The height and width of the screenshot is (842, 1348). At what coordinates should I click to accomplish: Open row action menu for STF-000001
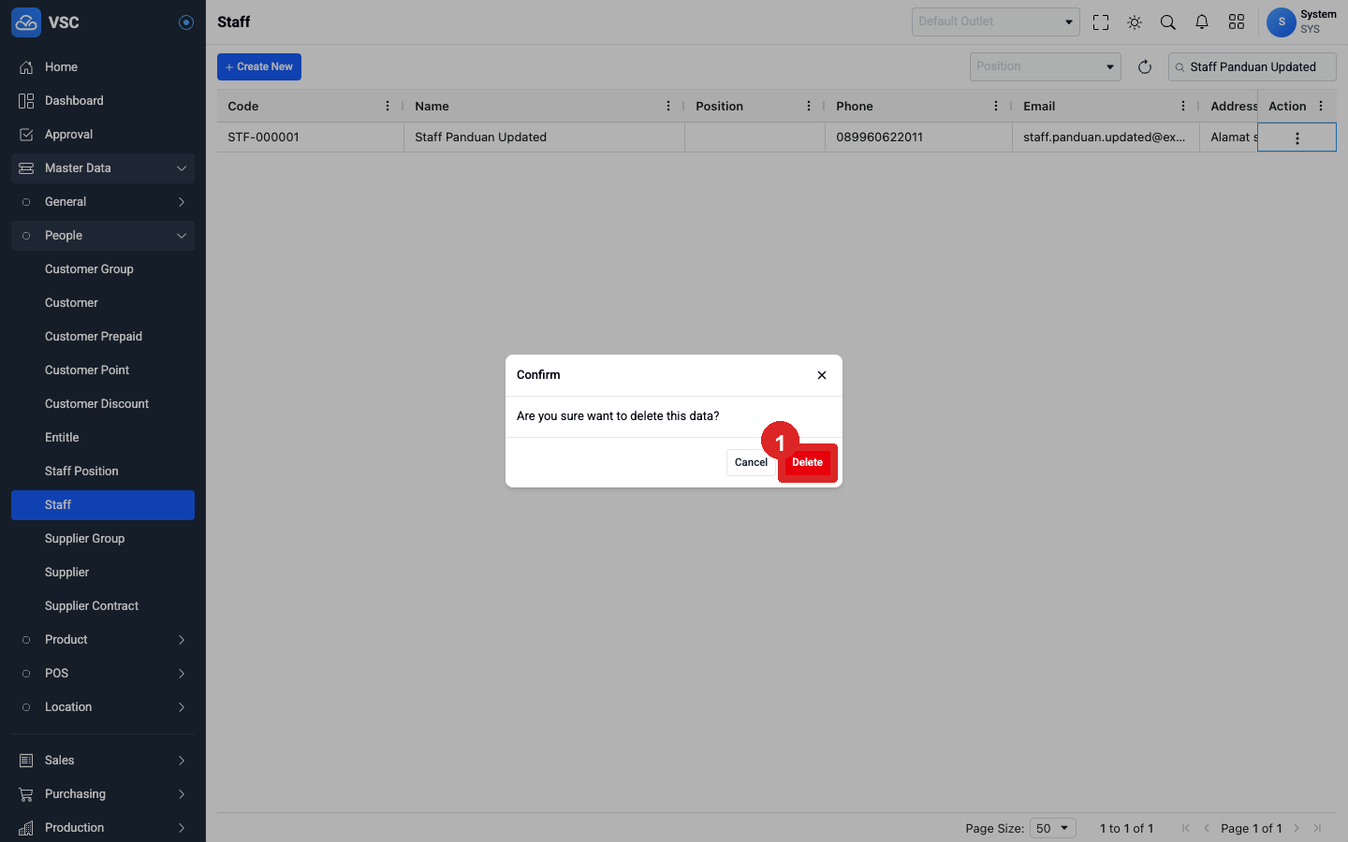[x=1297, y=138]
